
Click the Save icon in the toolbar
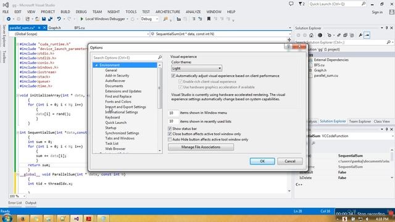[x=44, y=19]
